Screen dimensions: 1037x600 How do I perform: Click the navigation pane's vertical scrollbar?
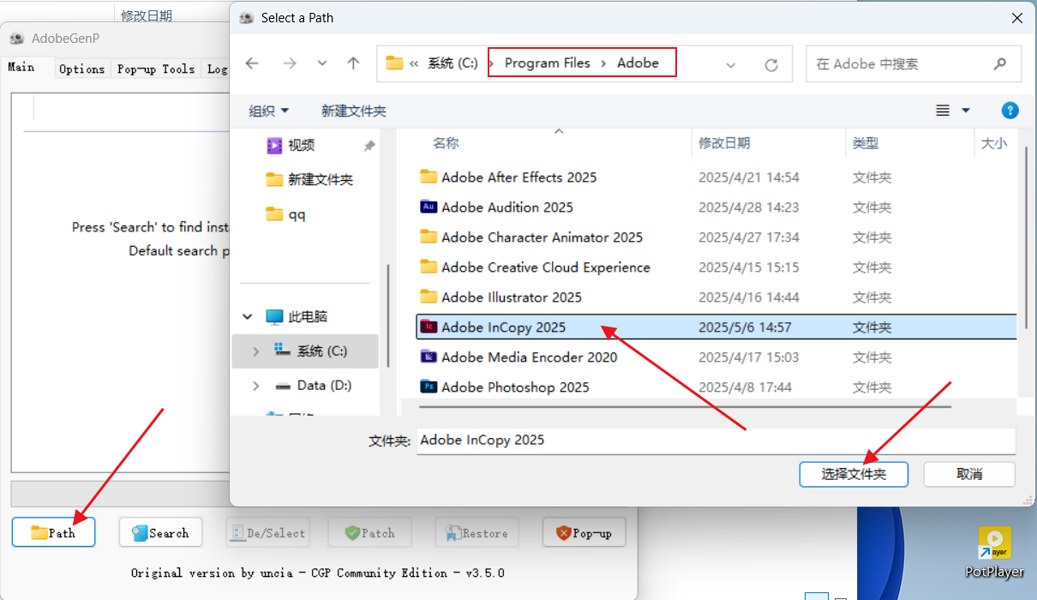coord(389,315)
